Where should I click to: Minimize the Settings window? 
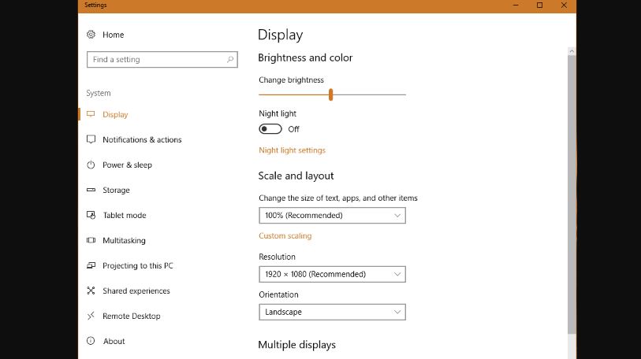(x=516, y=6)
